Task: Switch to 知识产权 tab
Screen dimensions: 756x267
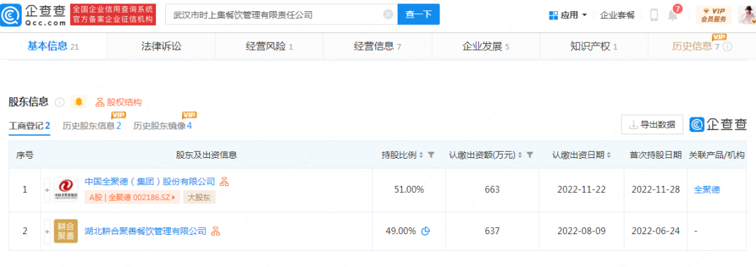Action: click(594, 47)
